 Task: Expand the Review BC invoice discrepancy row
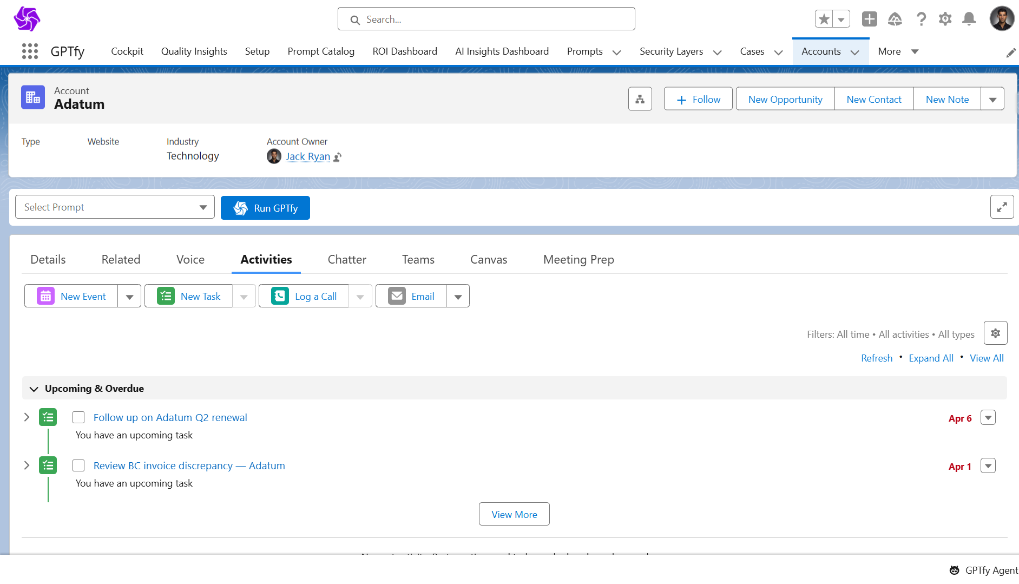click(27, 465)
